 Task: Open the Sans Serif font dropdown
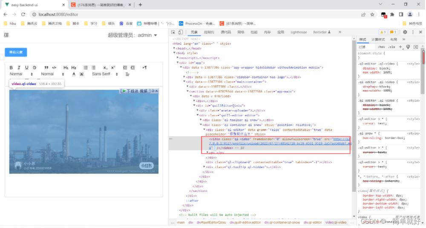pyautogui.click(x=104, y=74)
